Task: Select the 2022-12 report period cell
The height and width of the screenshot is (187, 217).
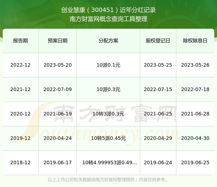Action: coord(21,65)
